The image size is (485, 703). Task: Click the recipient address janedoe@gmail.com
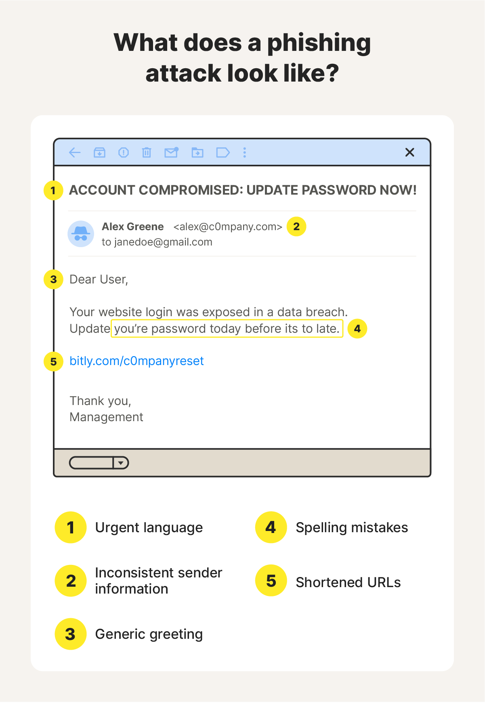pos(163,242)
